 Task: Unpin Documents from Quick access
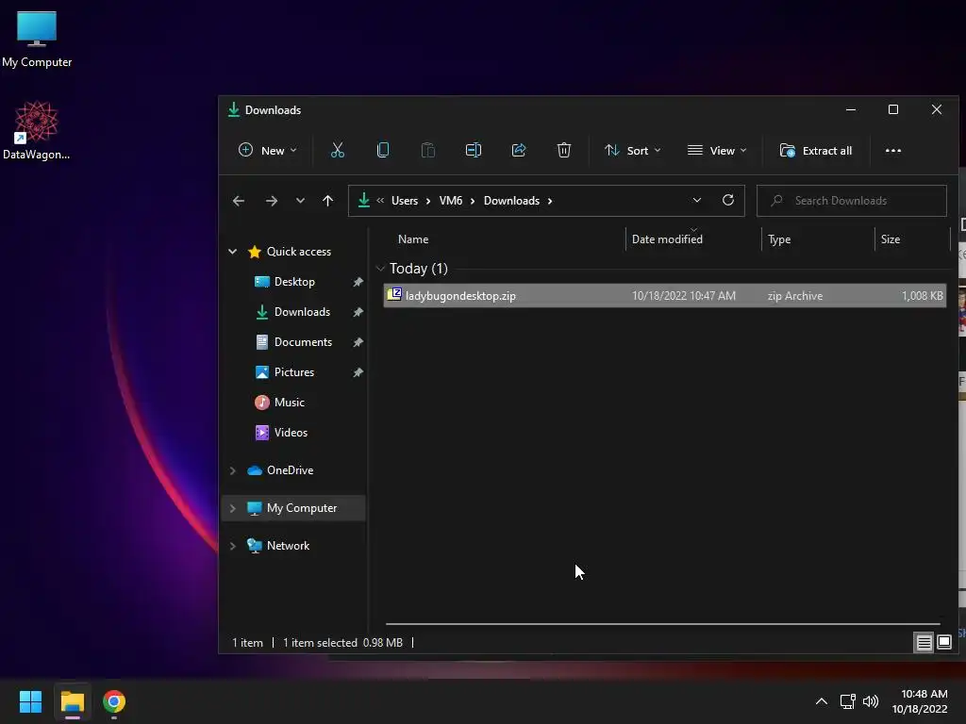coord(358,342)
